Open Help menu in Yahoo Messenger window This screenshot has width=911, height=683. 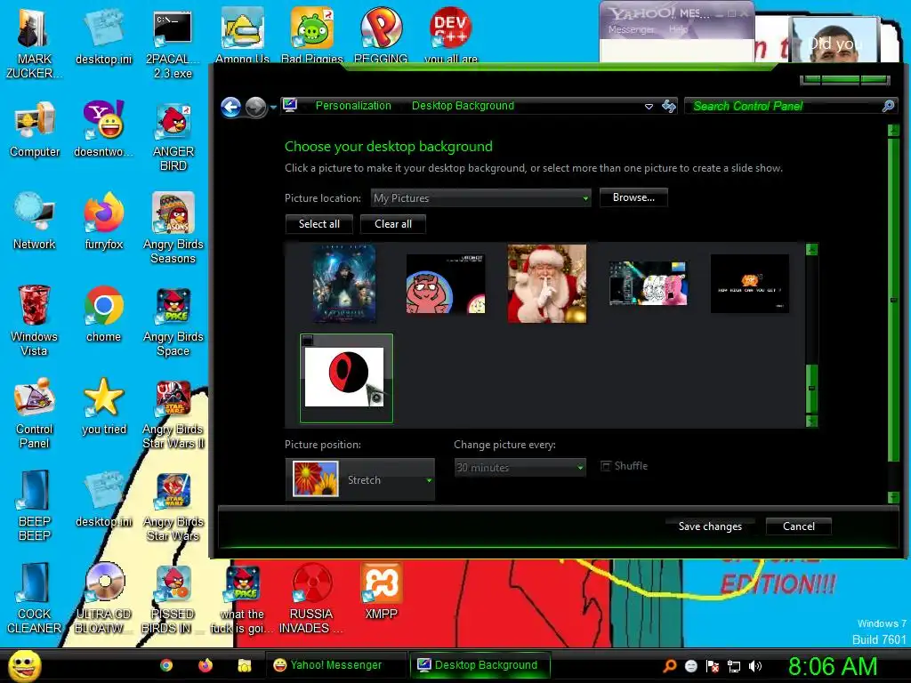pos(679,29)
